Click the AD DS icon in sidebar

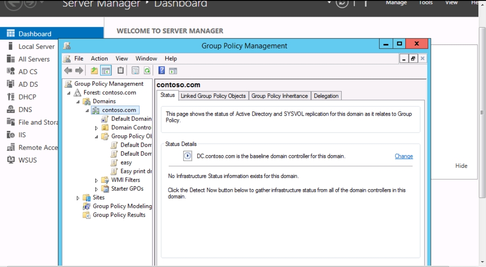point(11,84)
